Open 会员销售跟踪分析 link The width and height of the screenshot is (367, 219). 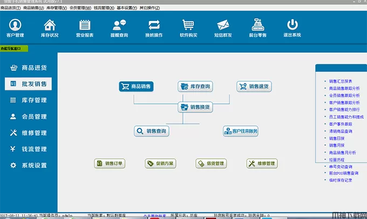coord(344,95)
